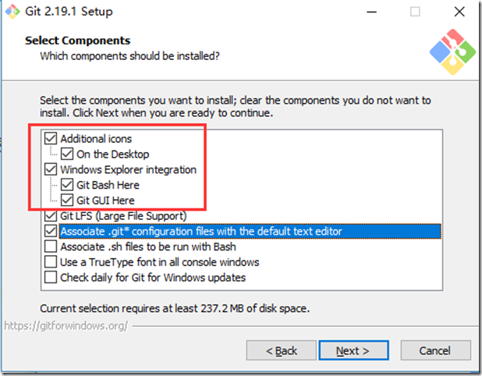
Task: Click the Git logo icon in title bar
Action: (x=13, y=11)
